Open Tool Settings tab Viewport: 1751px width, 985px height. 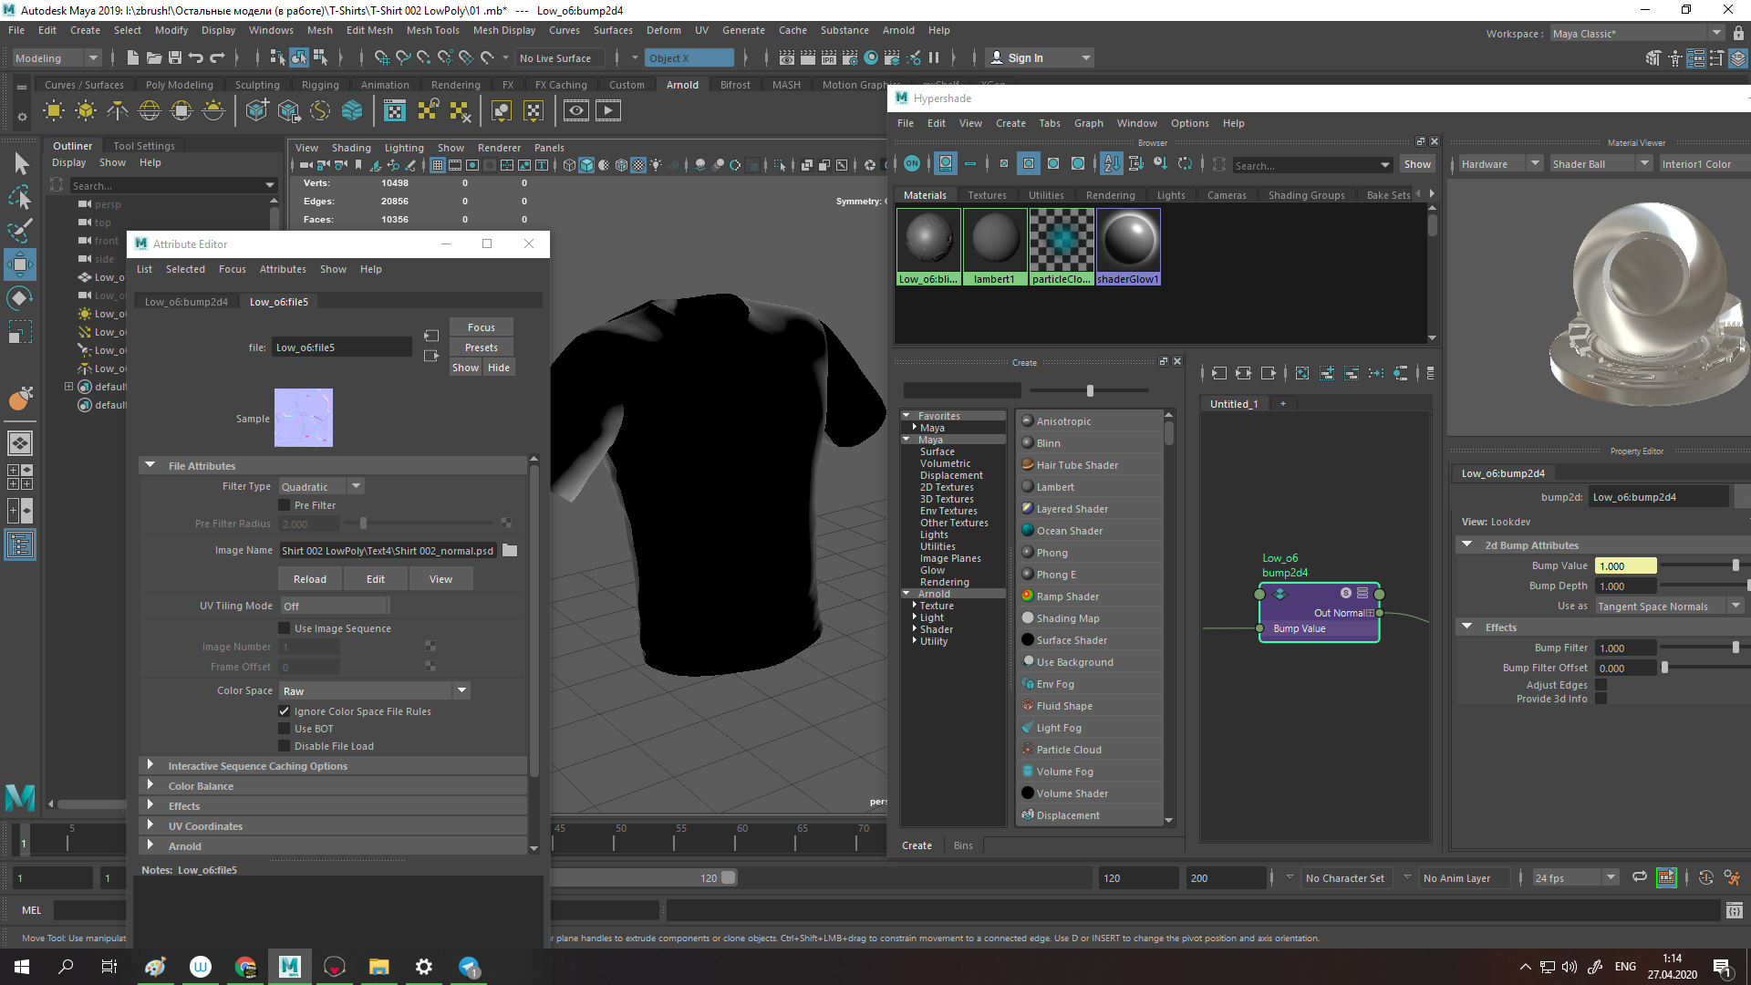(144, 146)
